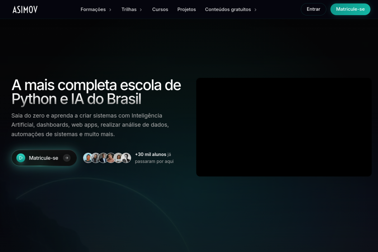Open the Trilhas dropdown chevron
Screen dimensions: 378x252
click(141, 9)
